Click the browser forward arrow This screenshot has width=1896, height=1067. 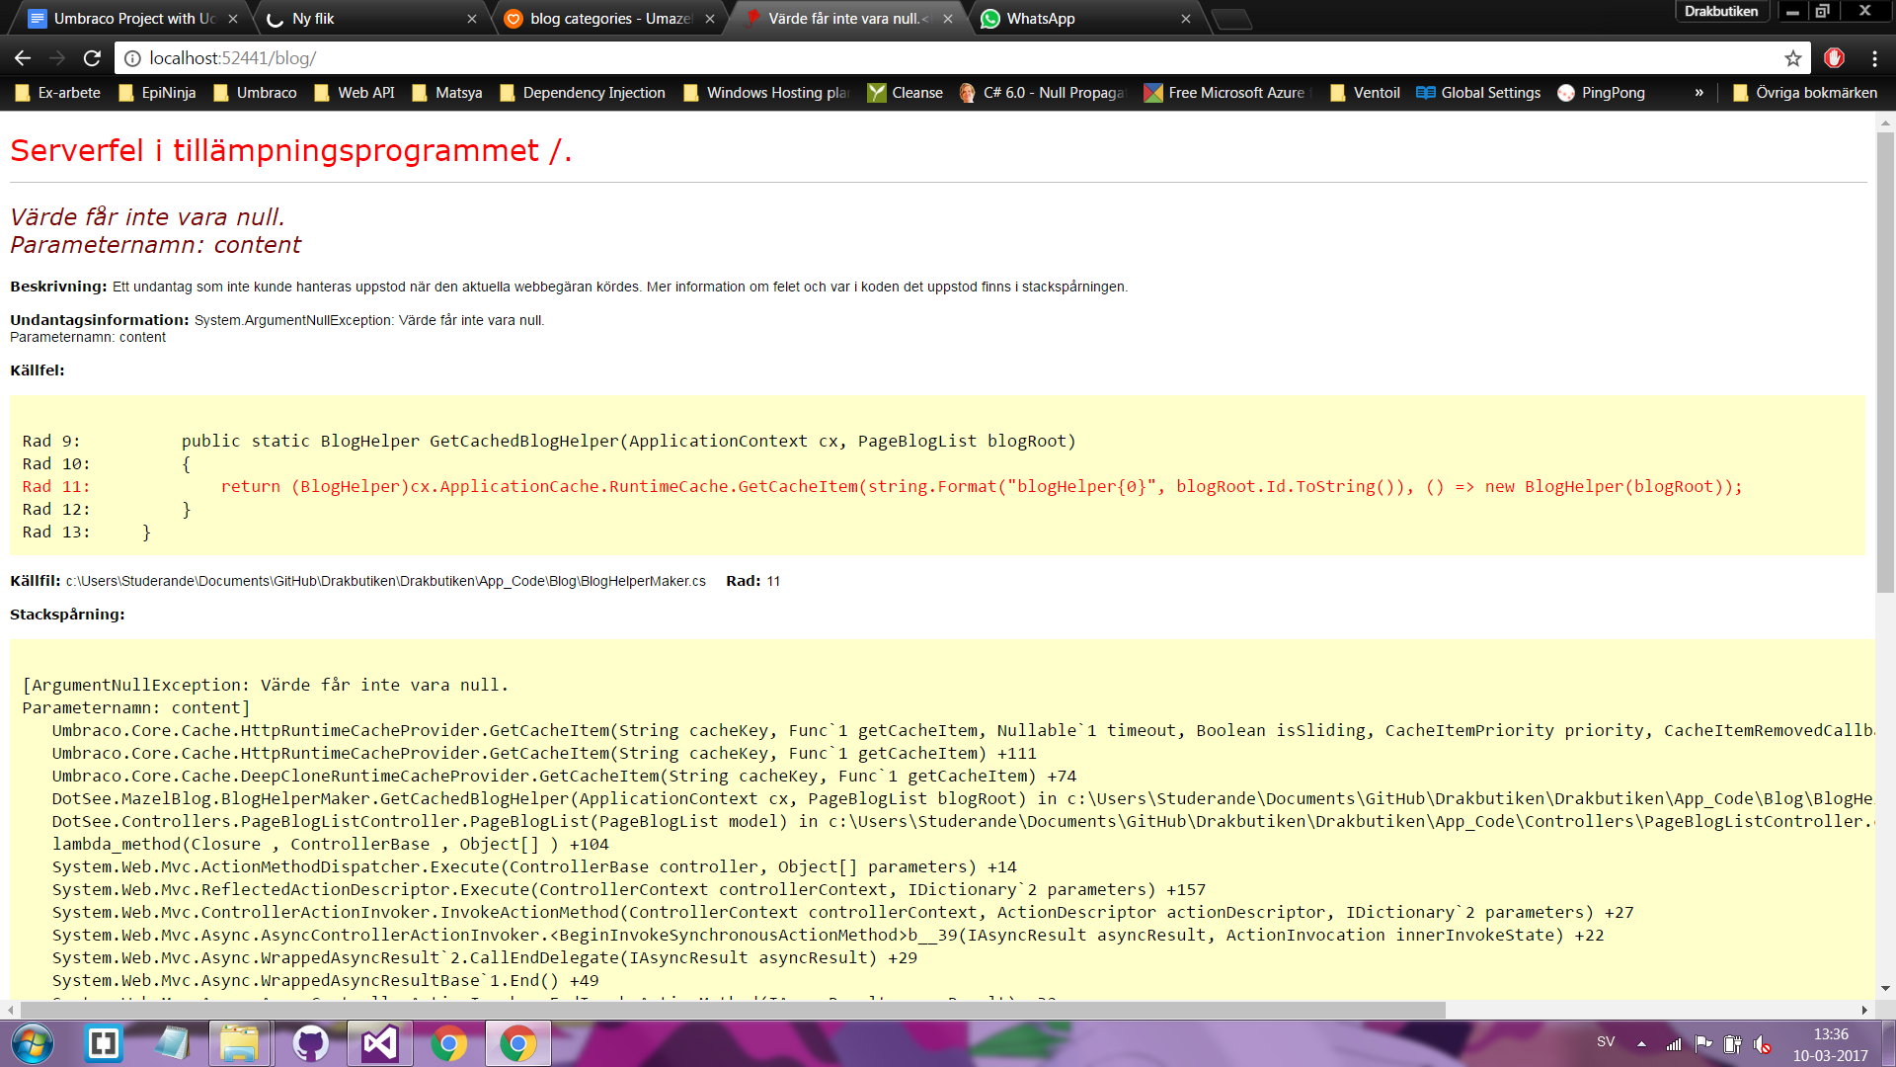57,58
